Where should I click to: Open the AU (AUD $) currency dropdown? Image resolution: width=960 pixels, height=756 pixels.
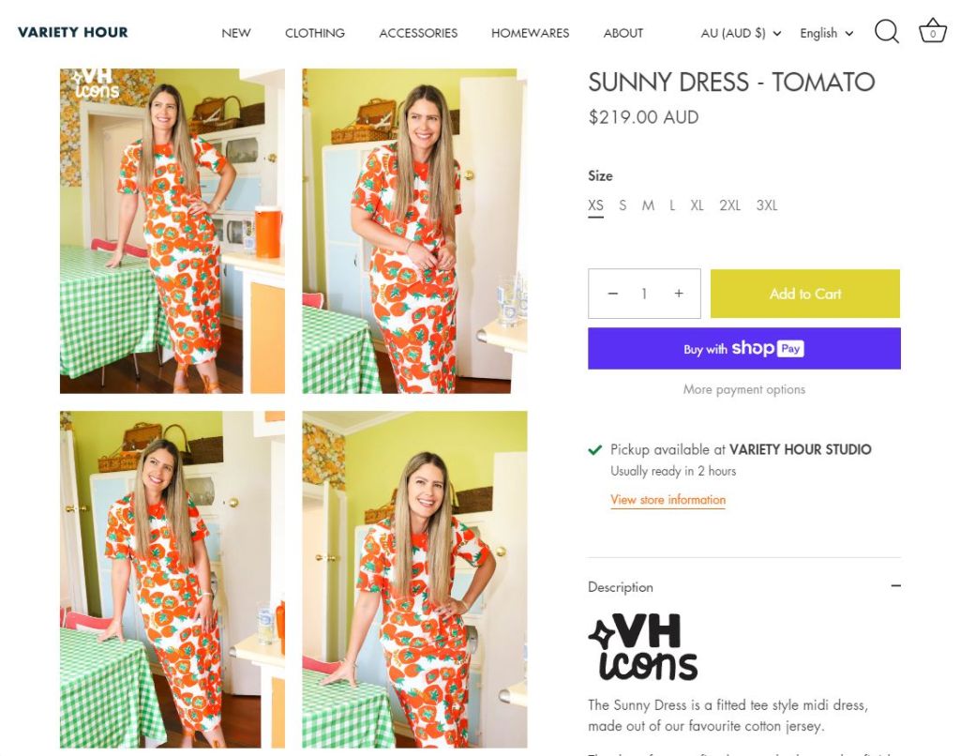[741, 33]
